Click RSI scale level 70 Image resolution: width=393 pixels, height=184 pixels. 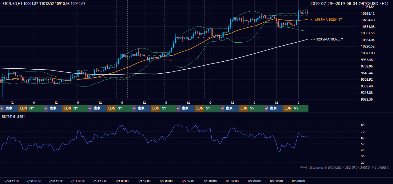click(363, 132)
